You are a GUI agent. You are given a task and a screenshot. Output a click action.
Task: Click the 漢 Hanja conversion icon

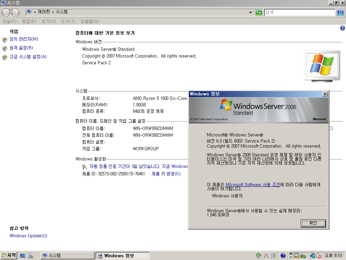tap(274, 256)
